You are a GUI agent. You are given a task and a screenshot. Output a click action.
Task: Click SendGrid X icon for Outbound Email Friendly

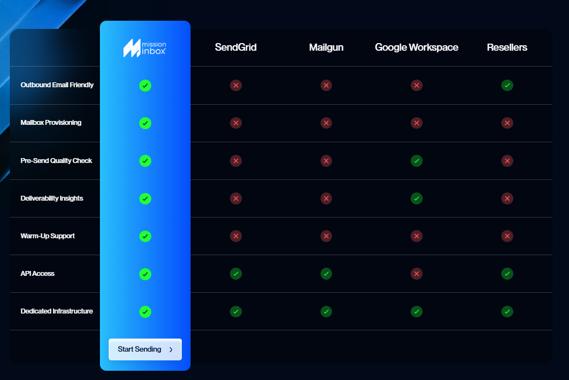[236, 86]
